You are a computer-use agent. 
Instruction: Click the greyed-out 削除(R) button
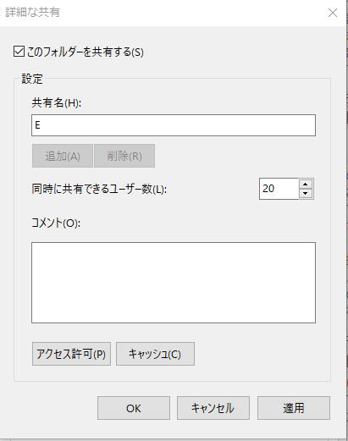pos(124,156)
